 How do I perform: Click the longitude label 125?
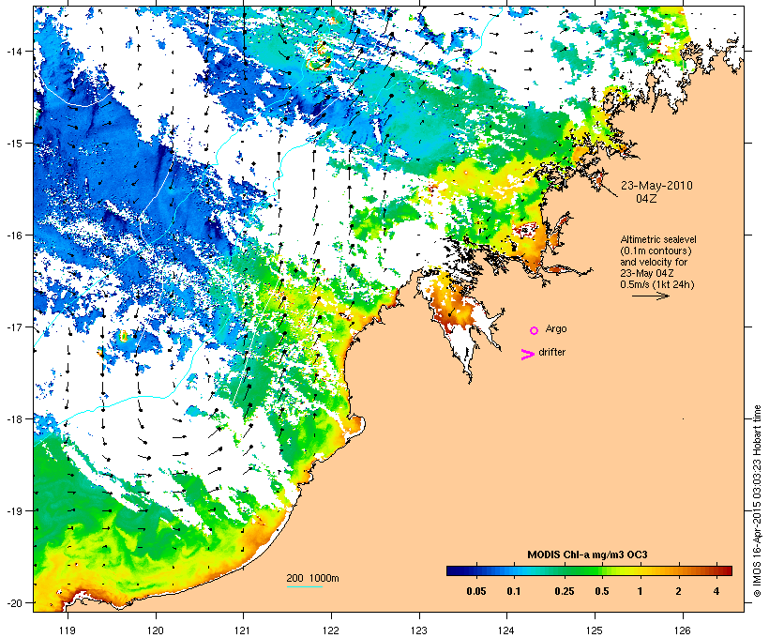pyautogui.click(x=595, y=630)
